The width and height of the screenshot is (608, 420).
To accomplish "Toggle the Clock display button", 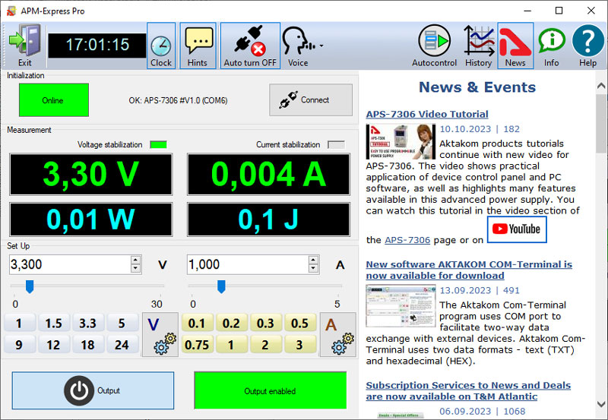I will click(161, 46).
